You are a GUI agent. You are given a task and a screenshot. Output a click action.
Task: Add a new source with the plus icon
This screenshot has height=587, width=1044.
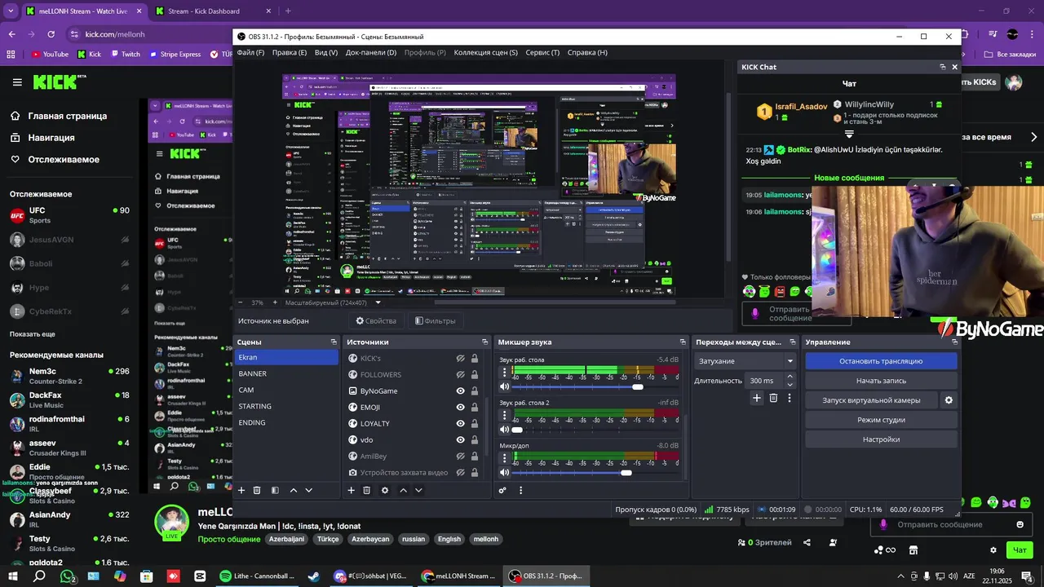352,490
